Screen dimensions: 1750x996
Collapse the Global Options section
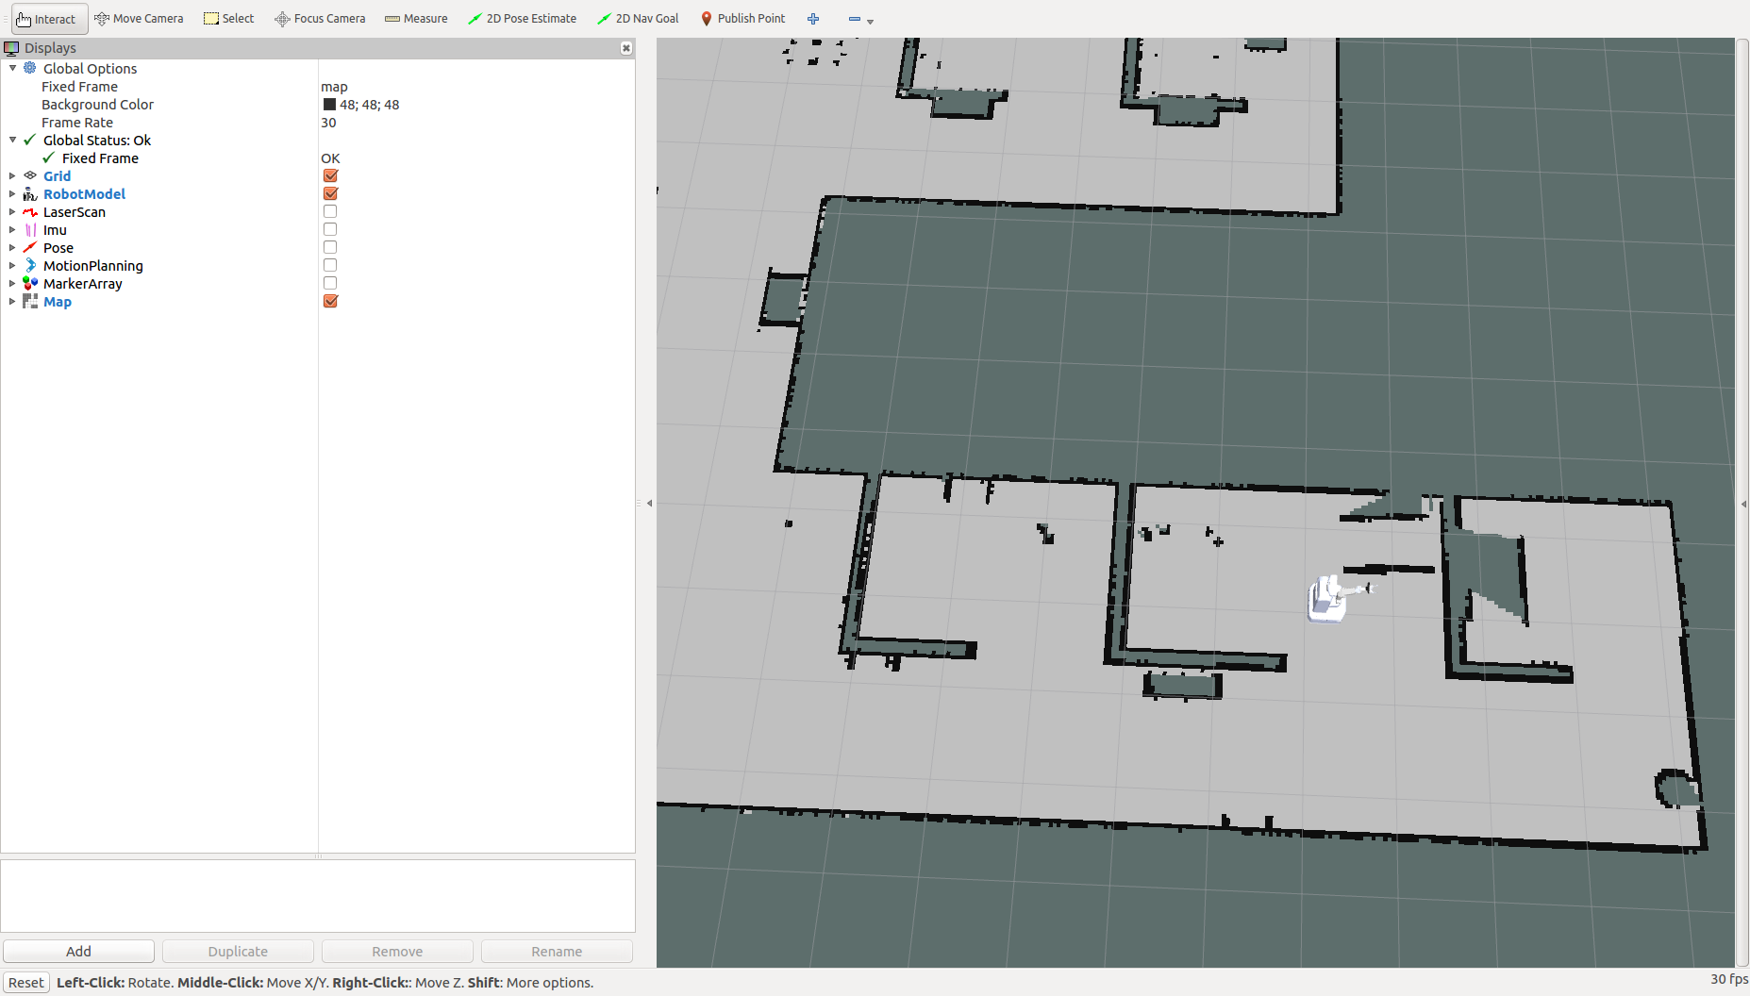12,69
